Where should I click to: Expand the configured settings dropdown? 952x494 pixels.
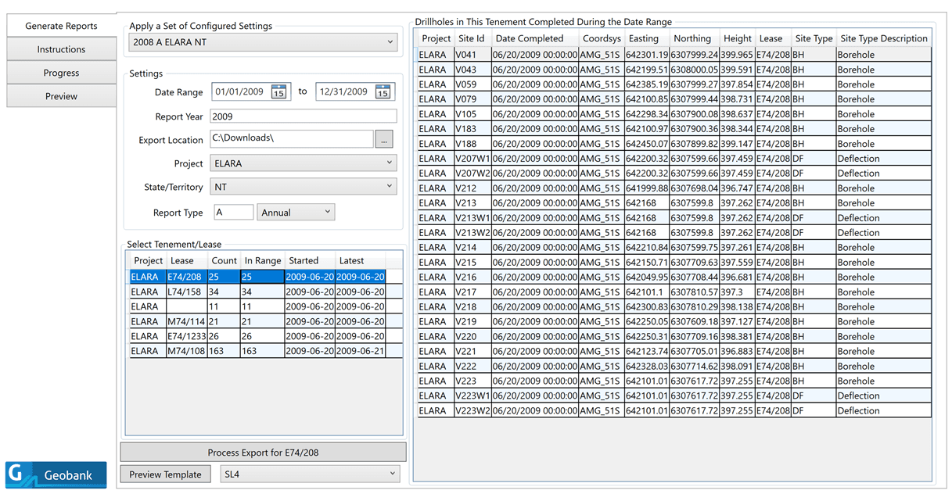[264, 42]
